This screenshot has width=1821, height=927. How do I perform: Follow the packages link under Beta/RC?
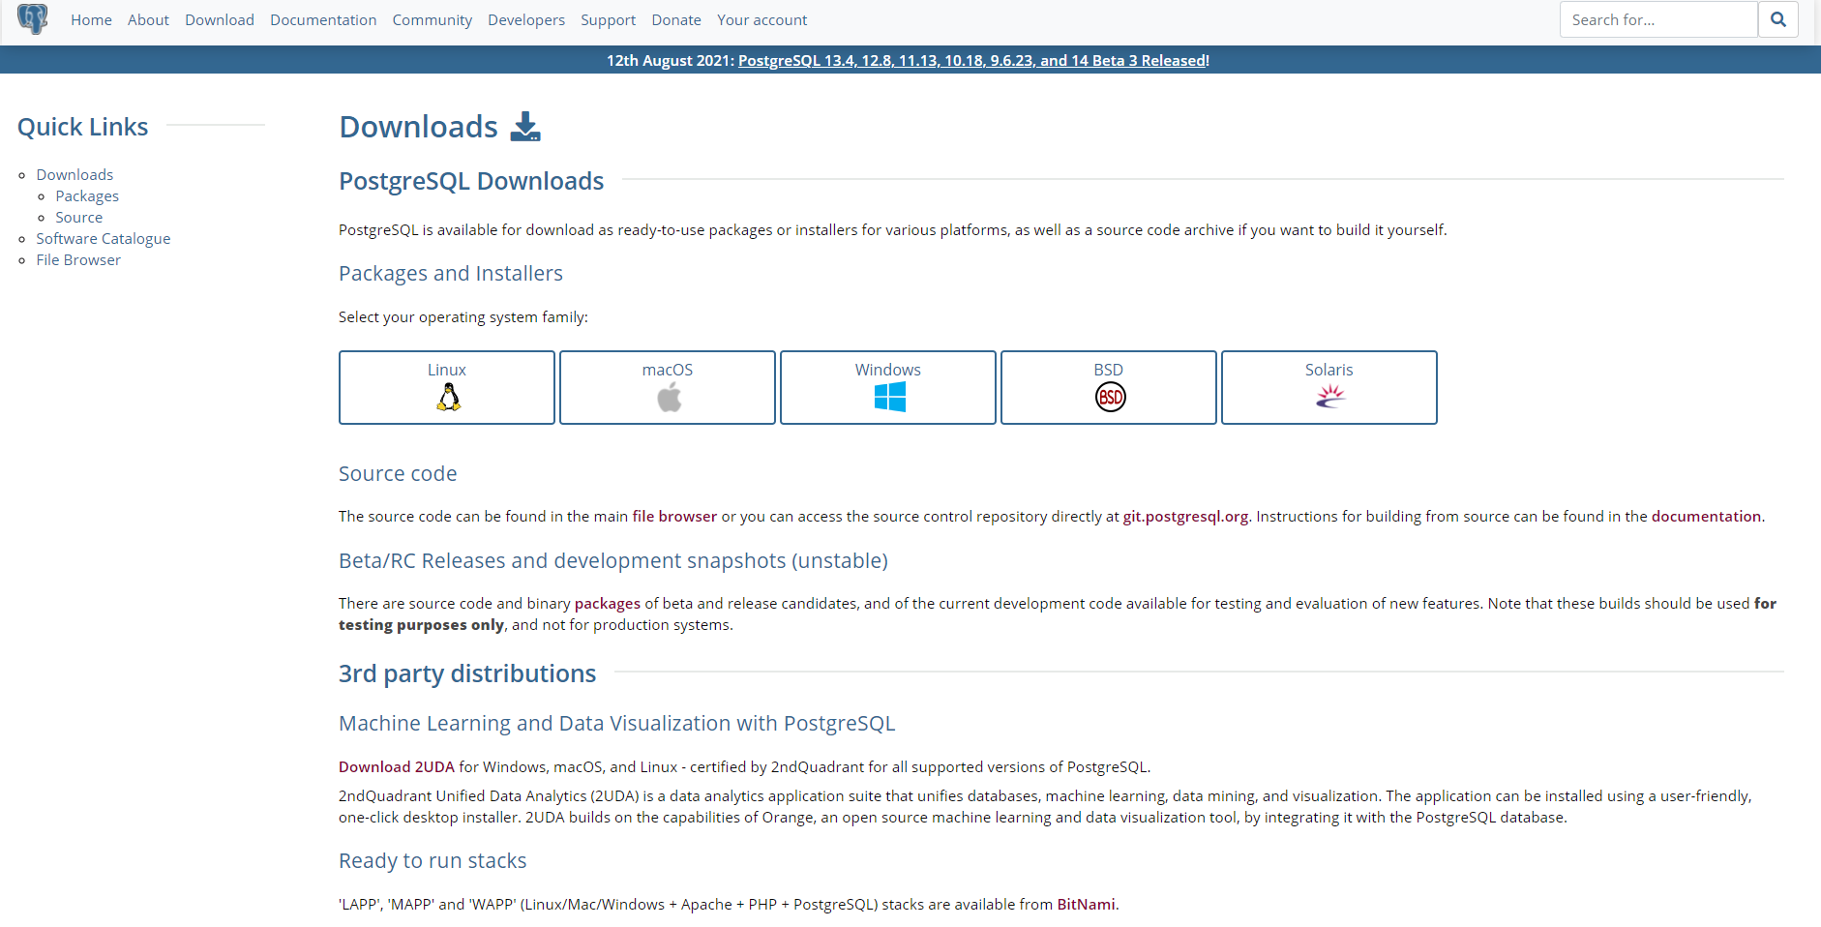[x=608, y=604]
